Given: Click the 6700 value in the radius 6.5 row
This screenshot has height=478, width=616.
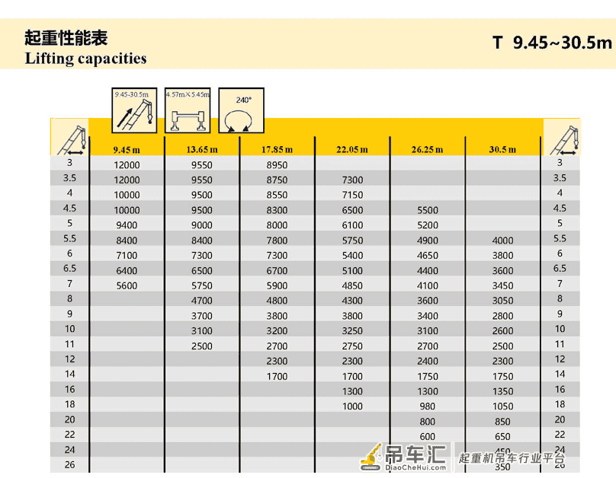Looking at the screenshot, I should point(277,270).
